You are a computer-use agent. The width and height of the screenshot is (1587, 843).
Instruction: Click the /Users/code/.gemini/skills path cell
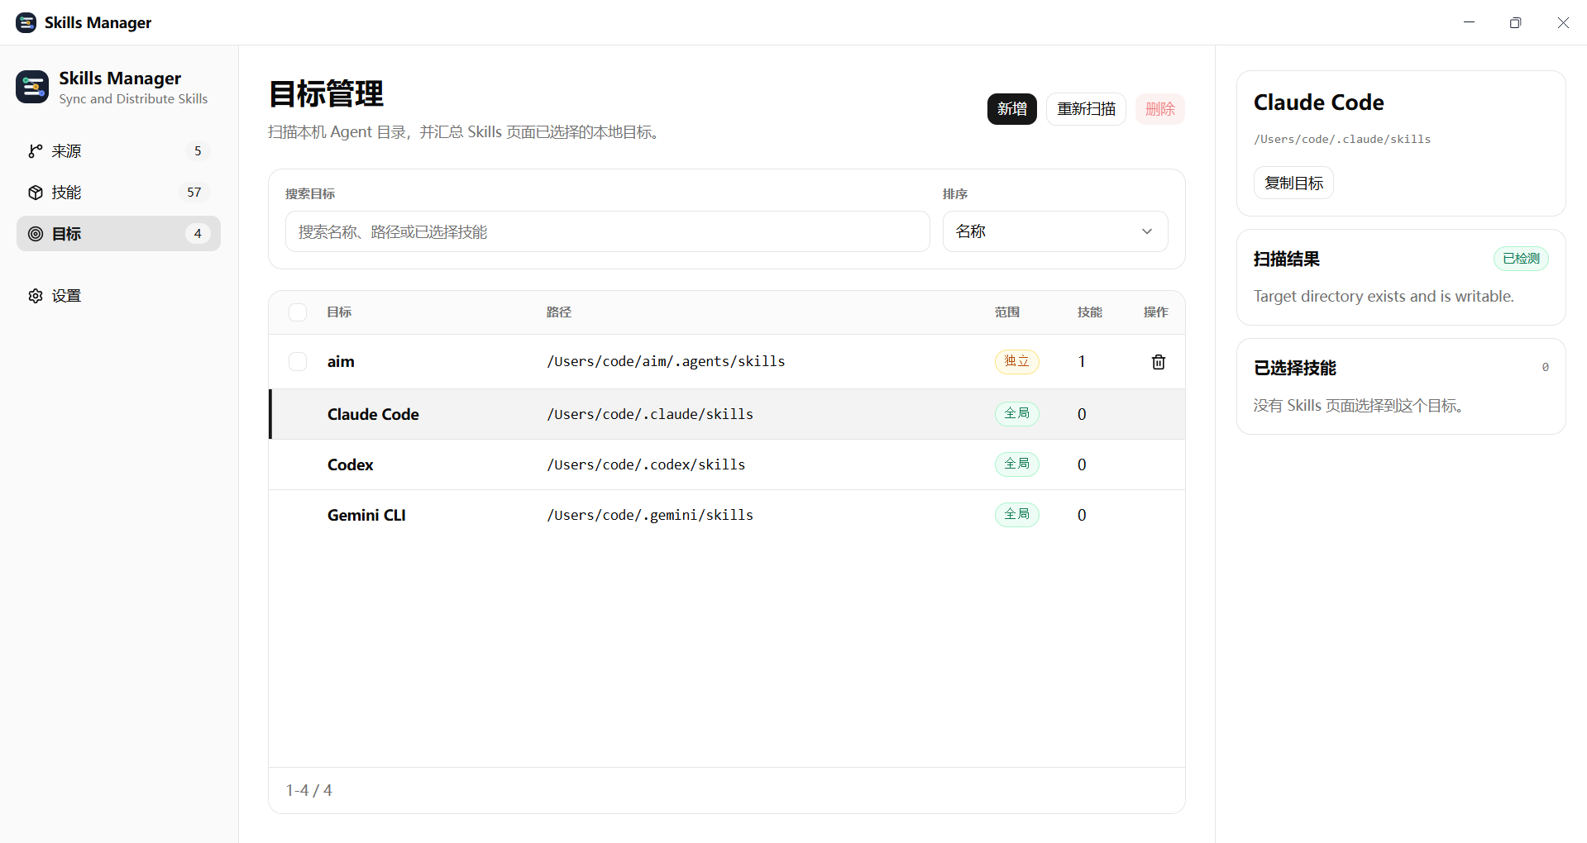click(650, 515)
